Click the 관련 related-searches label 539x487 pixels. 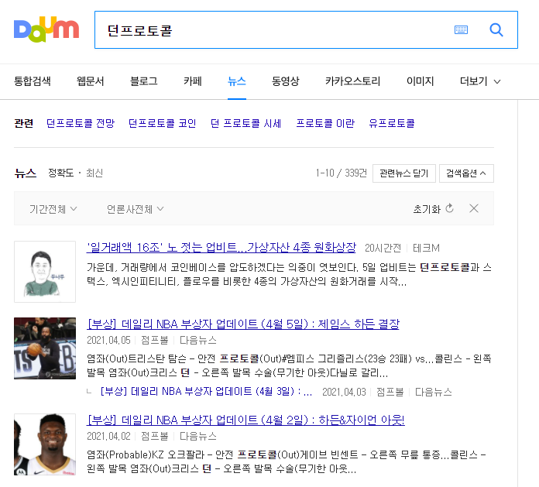(x=24, y=123)
